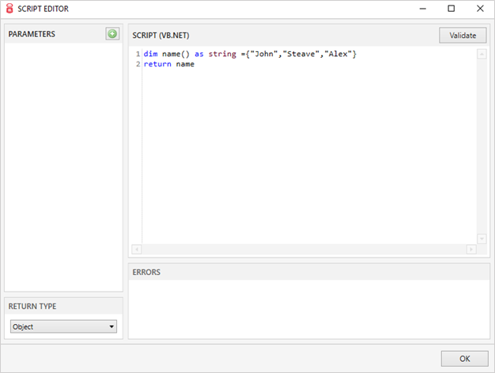Click the "Steave" string in the script
The image size is (495, 373).
(x=300, y=54)
